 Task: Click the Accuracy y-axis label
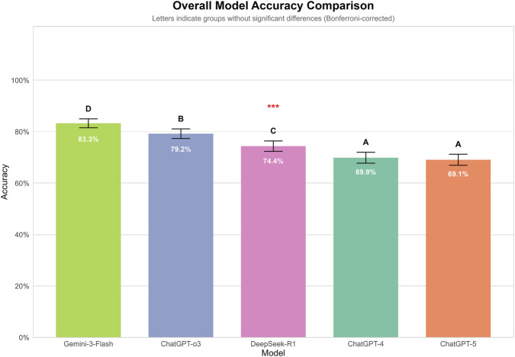click(5, 182)
